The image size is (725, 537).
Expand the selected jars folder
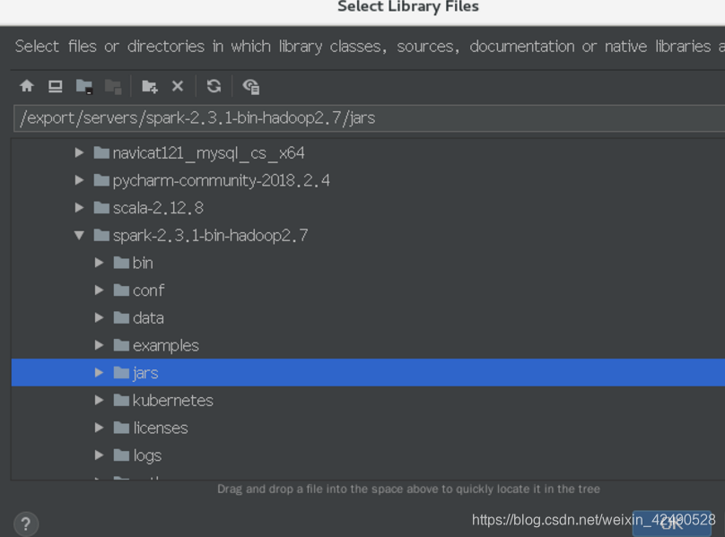tap(99, 372)
